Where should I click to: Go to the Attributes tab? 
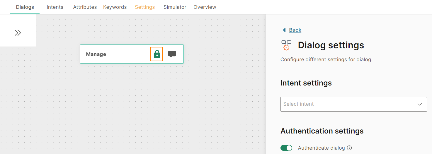point(85,7)
